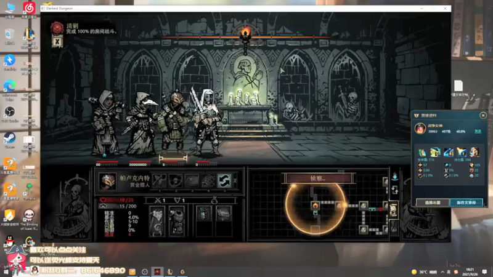Click the X banner under quest seal

pos(57,41)
